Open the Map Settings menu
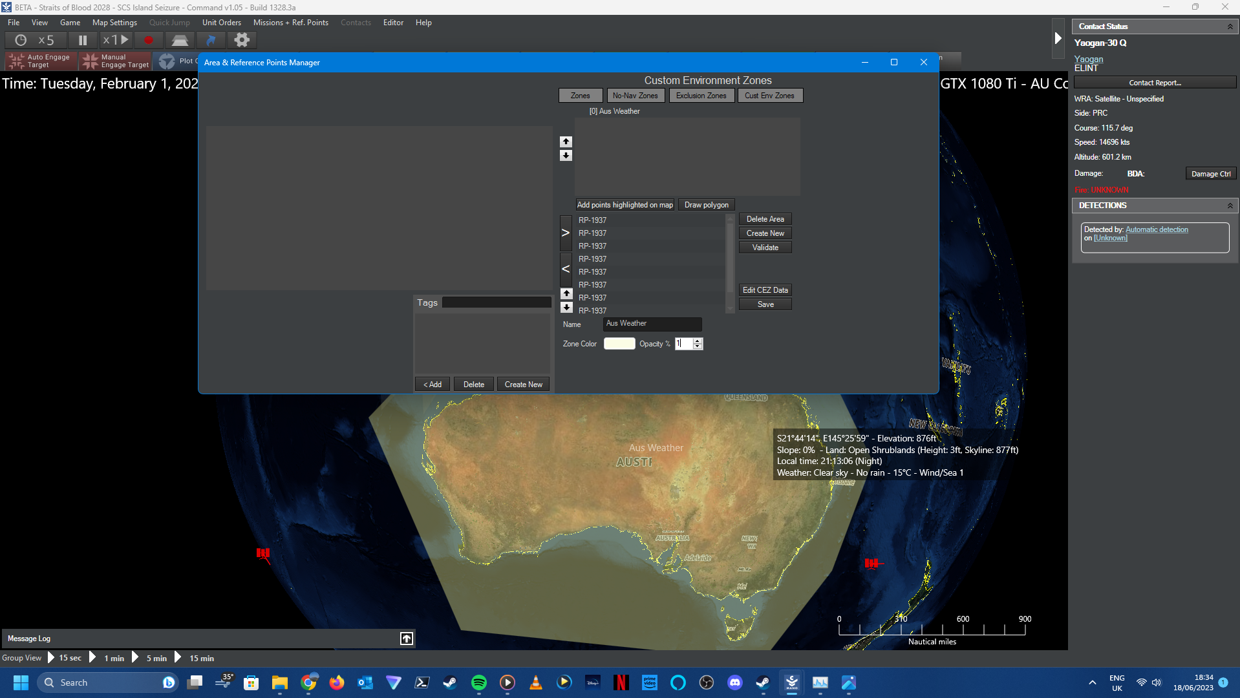 pos(115,23)
